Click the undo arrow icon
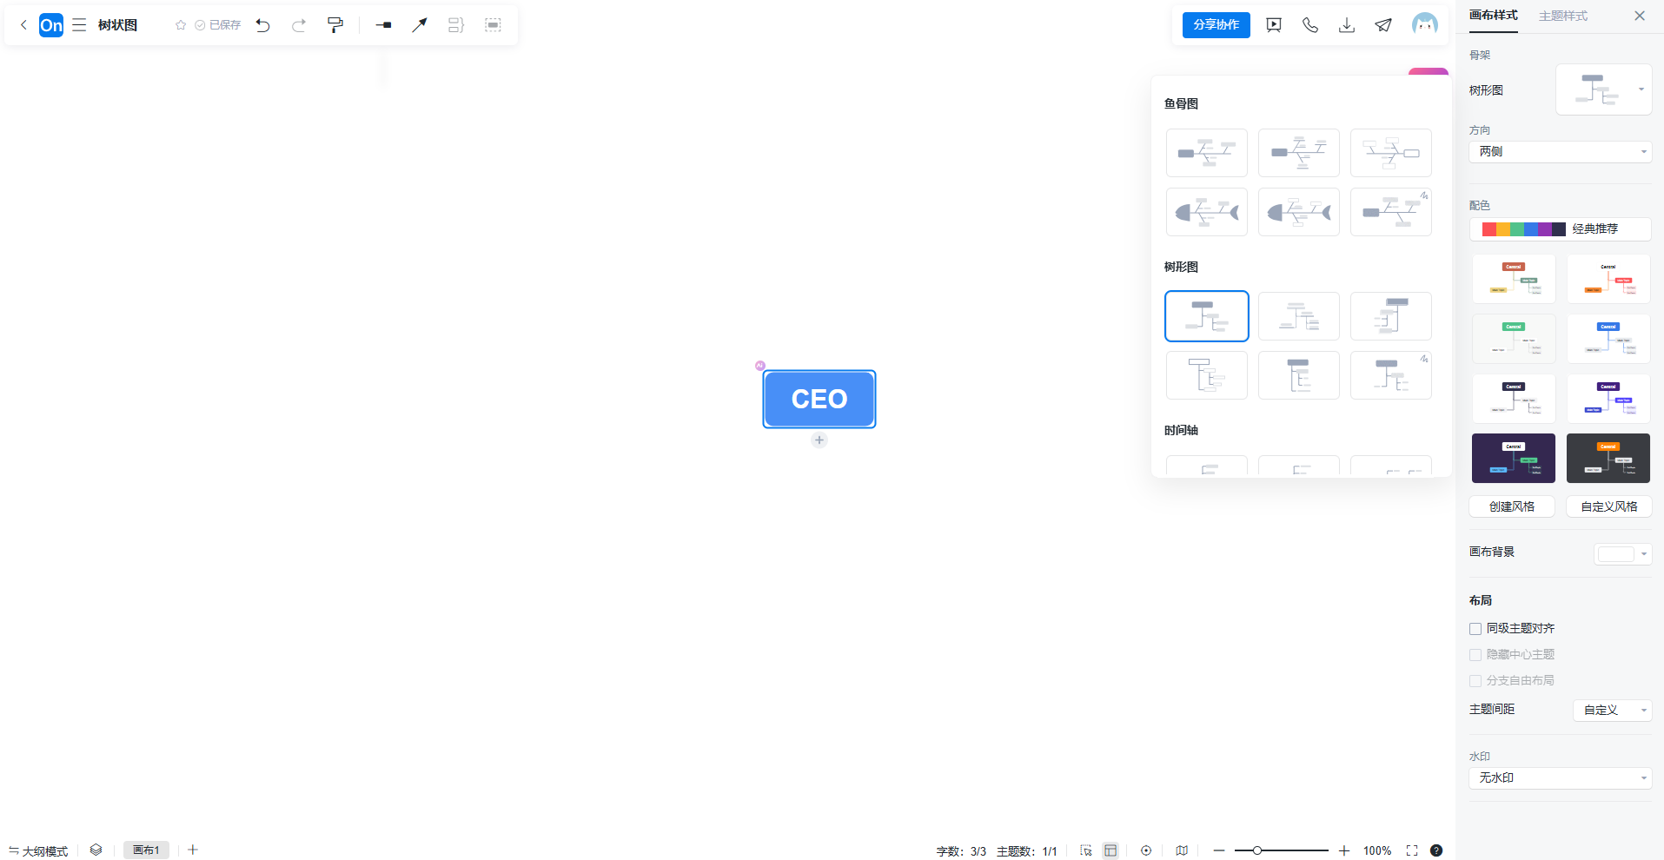This screenshot has width=1664, height=860. pyautogui.click(x=262, y=25)
